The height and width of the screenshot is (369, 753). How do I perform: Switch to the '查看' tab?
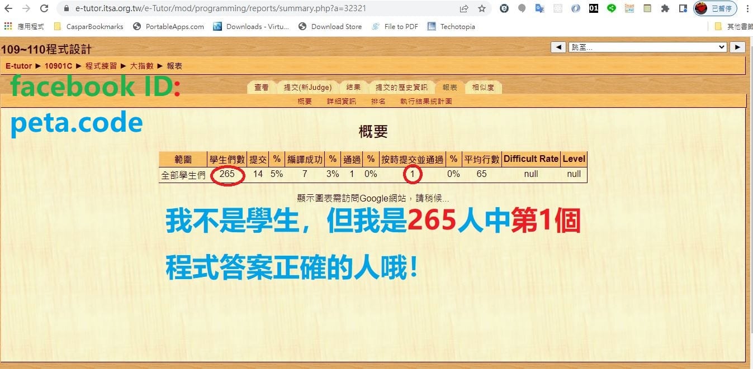(x=262, y=88)
